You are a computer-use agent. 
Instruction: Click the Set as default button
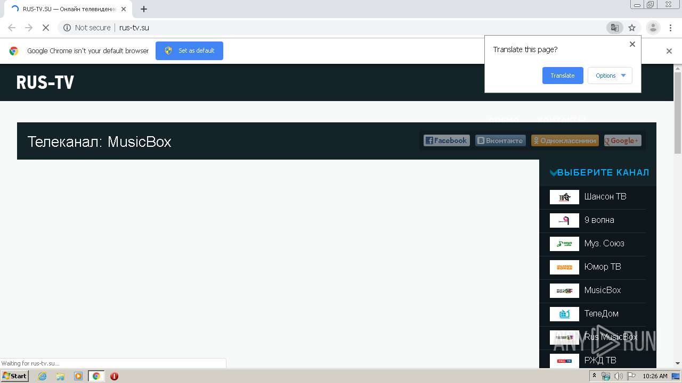(189, 51)
